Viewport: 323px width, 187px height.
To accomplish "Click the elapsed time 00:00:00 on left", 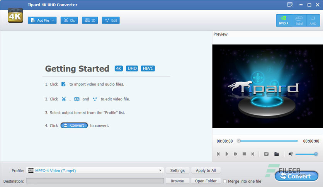I will [x=224, y=141].
